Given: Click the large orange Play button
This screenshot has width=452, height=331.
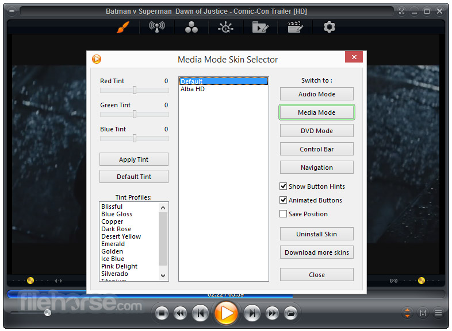Looking at the screenshot, I should [x=227, y=313].
